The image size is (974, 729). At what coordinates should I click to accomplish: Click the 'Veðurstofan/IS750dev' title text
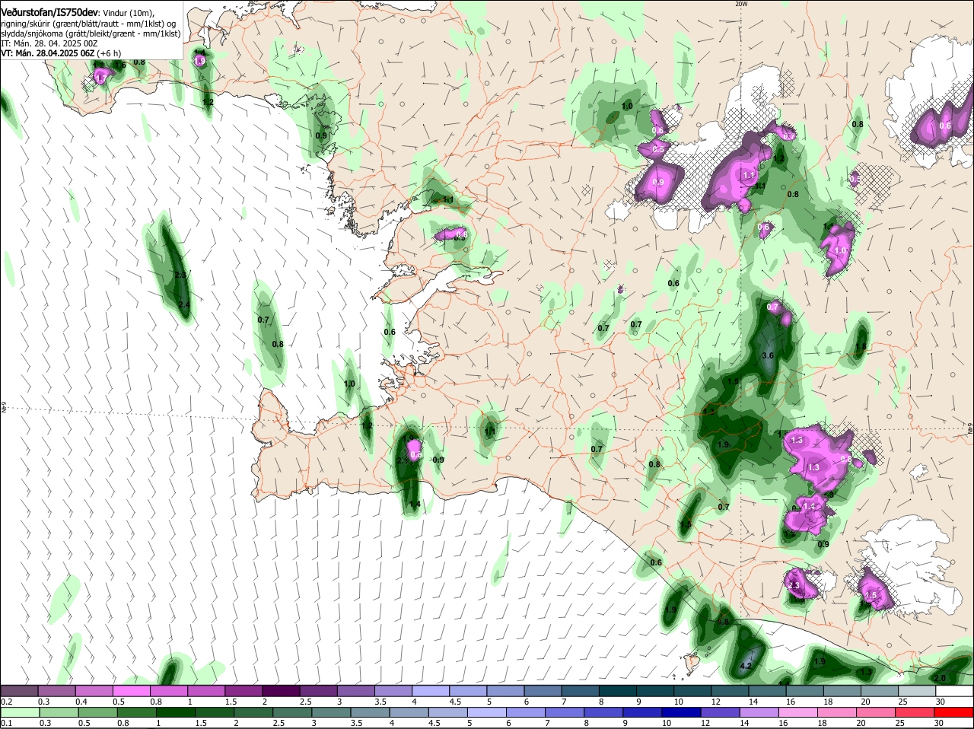tap(49, 13)
